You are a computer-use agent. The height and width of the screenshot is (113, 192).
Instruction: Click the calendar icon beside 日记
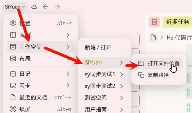[x=13, y=74]
